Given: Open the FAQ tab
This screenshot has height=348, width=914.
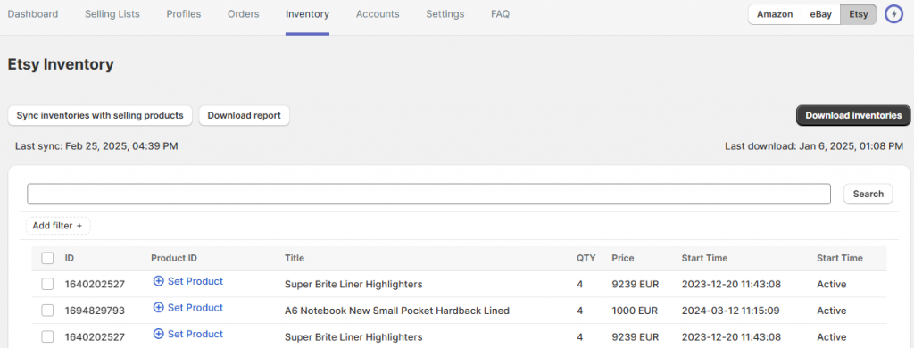Looking at the screenshot, I should click(x=500, y=14).
